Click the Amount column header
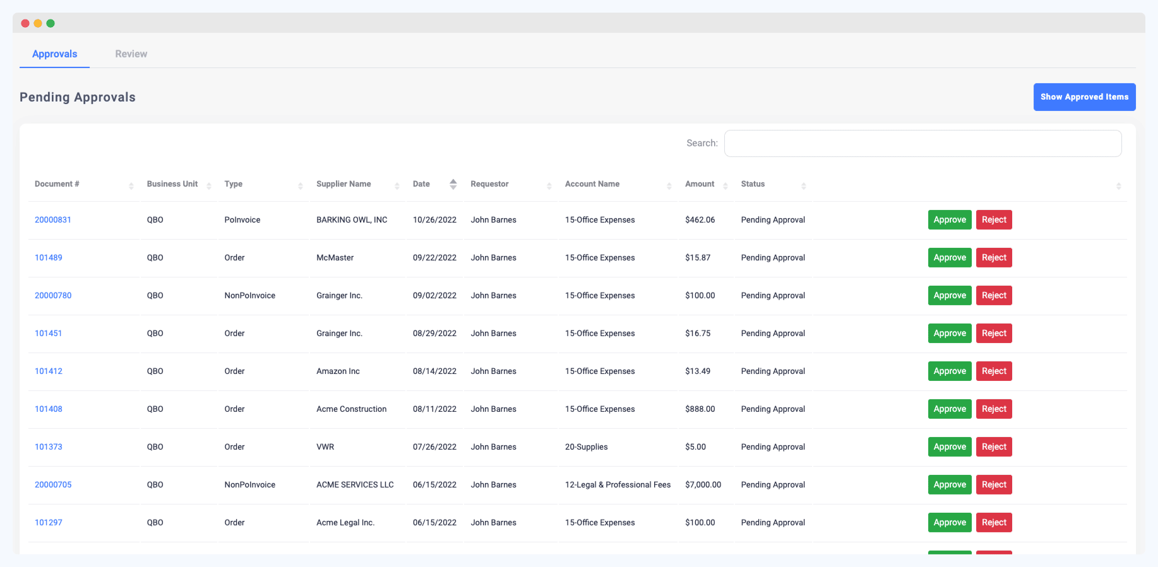Viewport: 1158px width, 567px height. (x=700, y=184)
